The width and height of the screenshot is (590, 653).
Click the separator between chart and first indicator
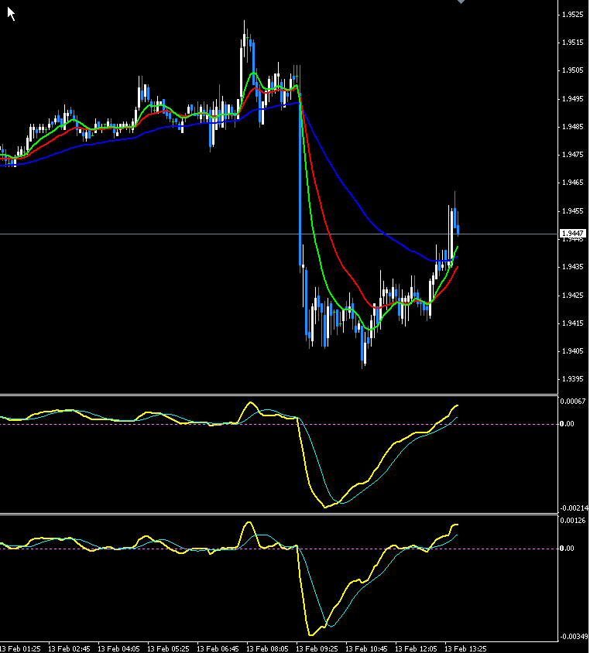point(279,395)
